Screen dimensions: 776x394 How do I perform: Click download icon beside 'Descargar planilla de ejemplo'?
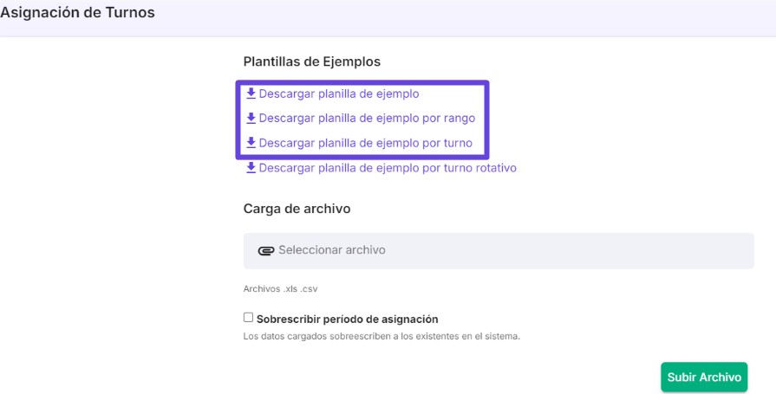(x=251, y=94)
